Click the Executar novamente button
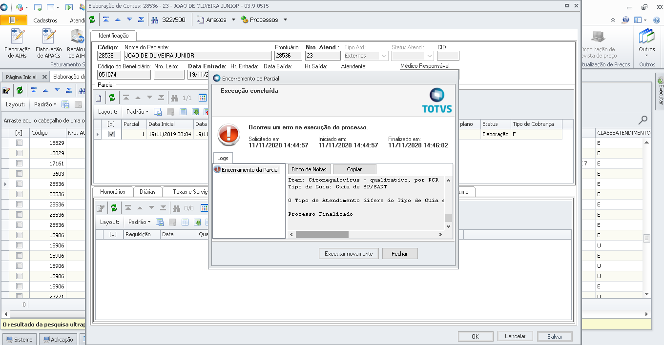The height and width of the screenshot is (345, 664). point(349,253)
